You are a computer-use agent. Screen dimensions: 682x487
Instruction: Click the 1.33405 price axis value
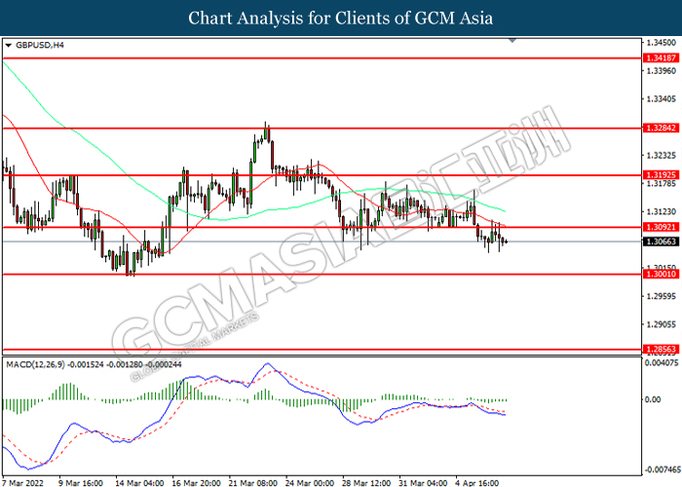coord(662,98)
